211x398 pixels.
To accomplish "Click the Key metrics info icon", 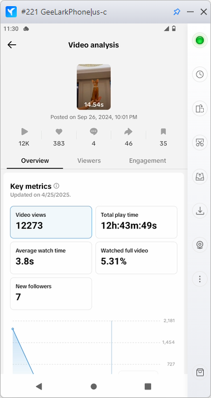I will coord(56,186).
